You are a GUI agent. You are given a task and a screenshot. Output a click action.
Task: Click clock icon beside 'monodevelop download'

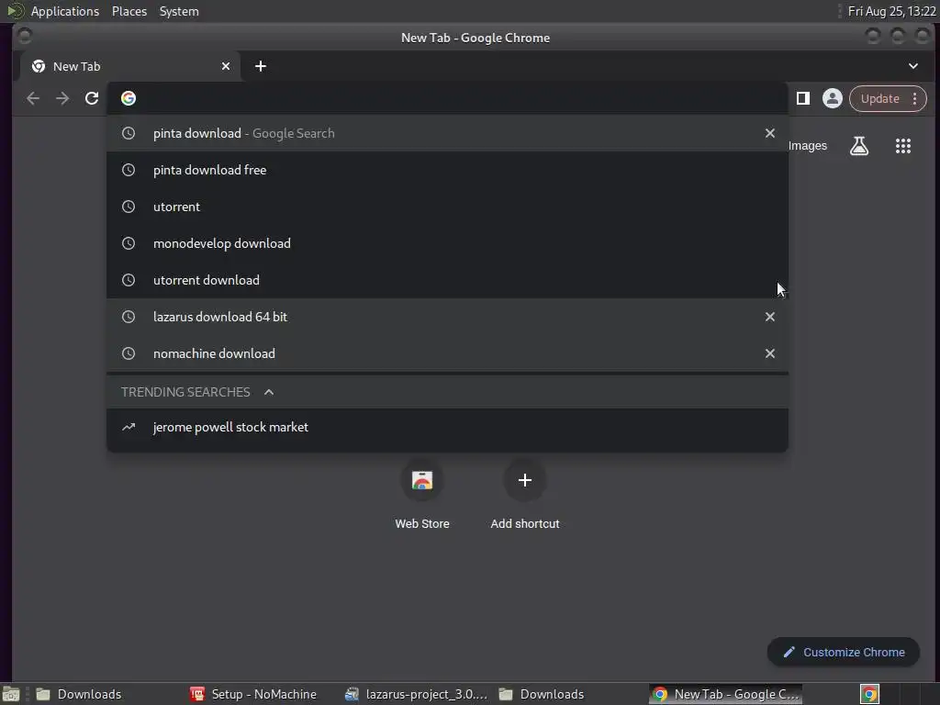(x=129, y=243)
